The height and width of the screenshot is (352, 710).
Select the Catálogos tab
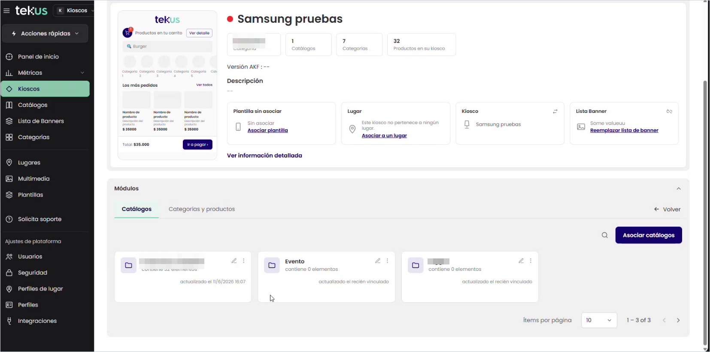pos(137,209)
